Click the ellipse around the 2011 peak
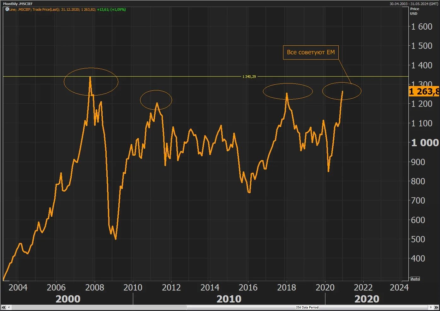The height and width of the screenshot is (311, 440). tap(156, 100)
